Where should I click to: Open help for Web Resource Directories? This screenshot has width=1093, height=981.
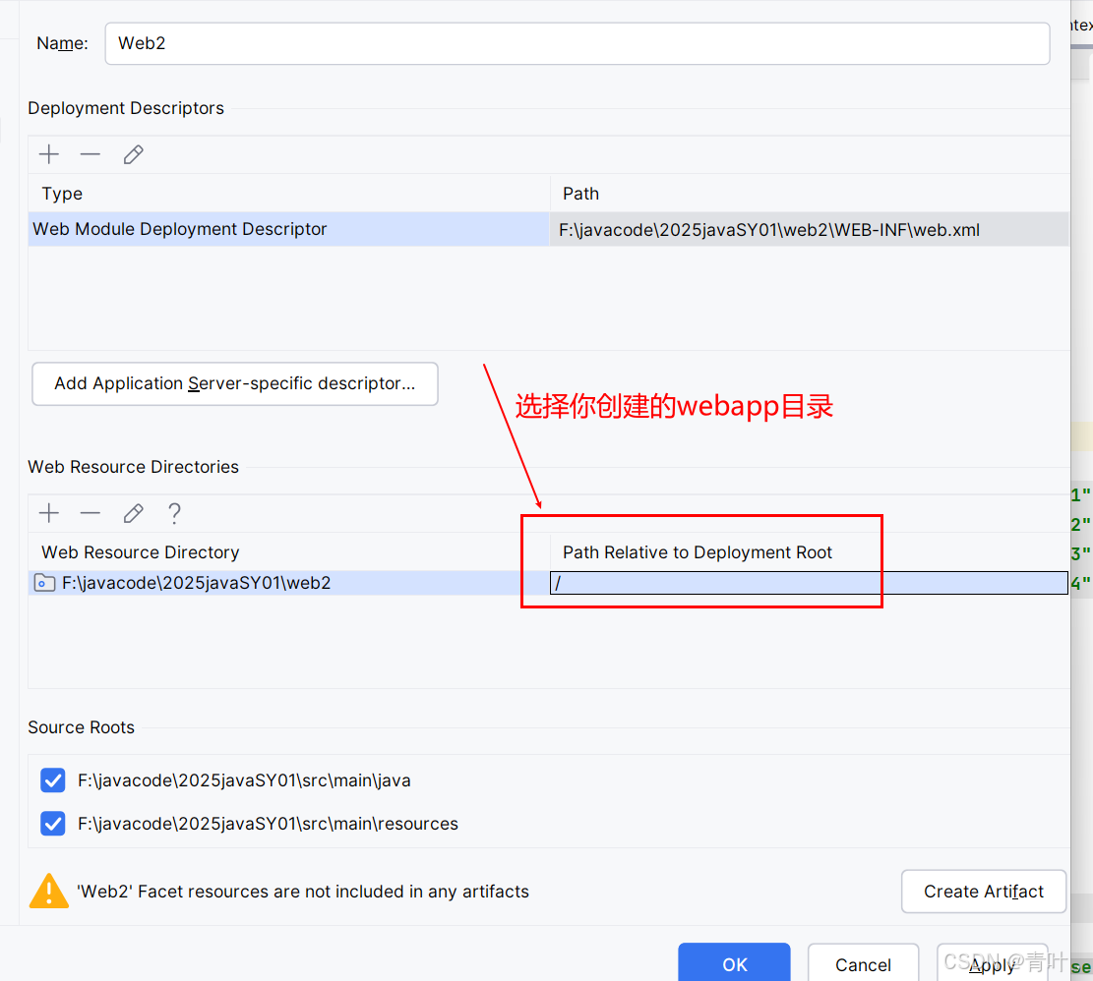175,513
